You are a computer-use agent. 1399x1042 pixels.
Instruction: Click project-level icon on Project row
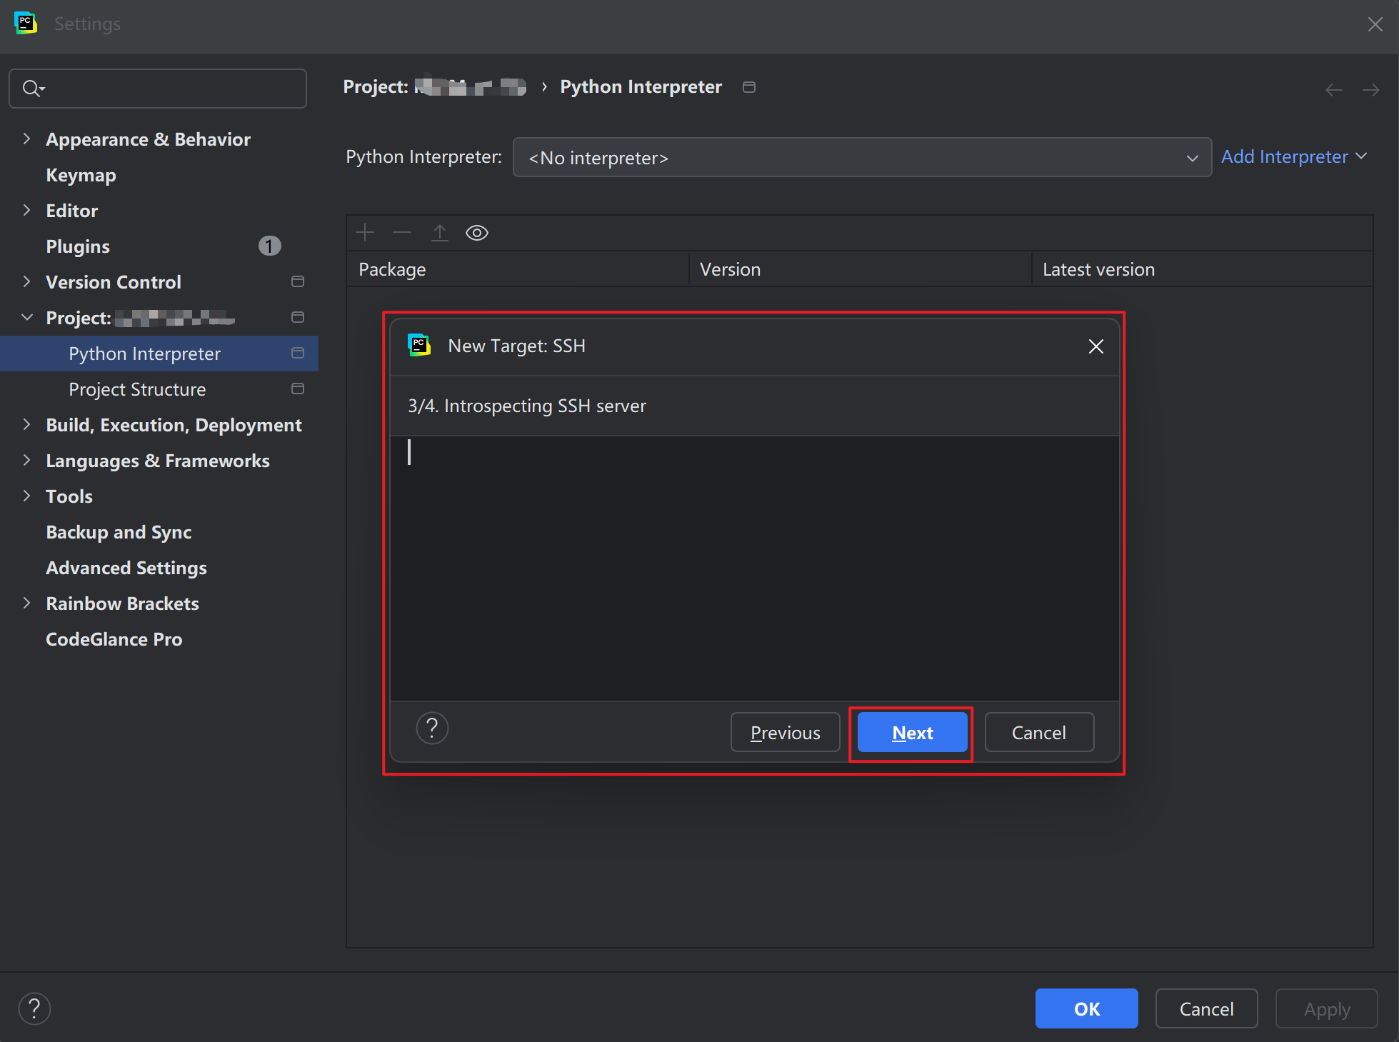click(298, 317)
